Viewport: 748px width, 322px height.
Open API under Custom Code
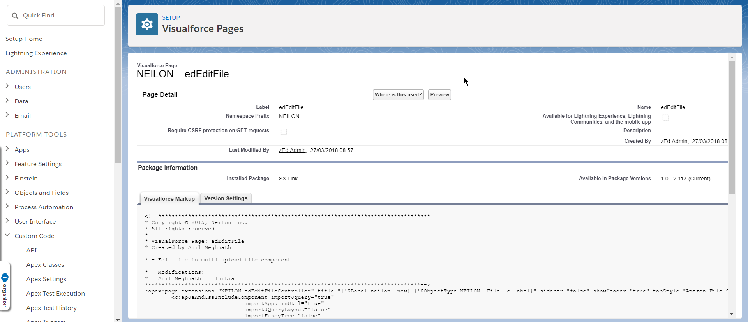pyautogui.click(x=32, y=250)
